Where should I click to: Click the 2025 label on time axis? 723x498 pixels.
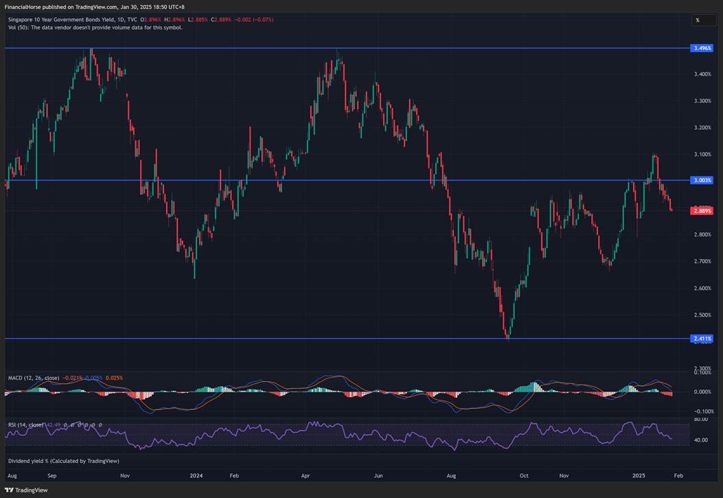click(639, 476)
